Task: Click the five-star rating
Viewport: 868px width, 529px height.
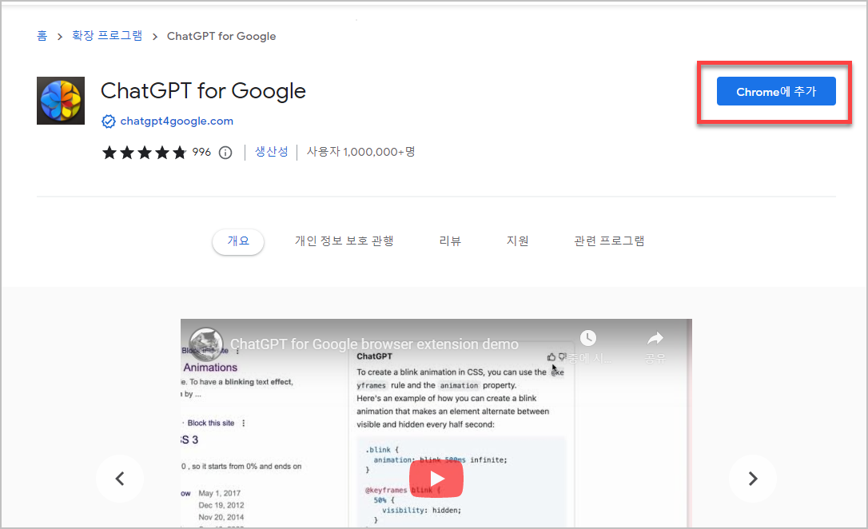Action: pyautogui.click(x=144, y=152)
